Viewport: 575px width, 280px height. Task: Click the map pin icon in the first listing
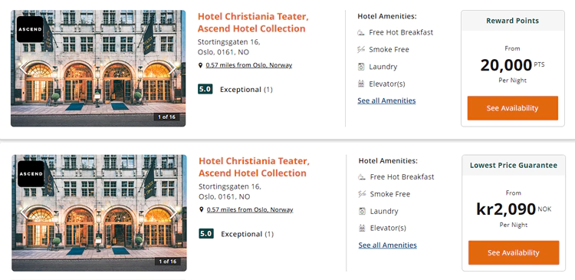200,65
